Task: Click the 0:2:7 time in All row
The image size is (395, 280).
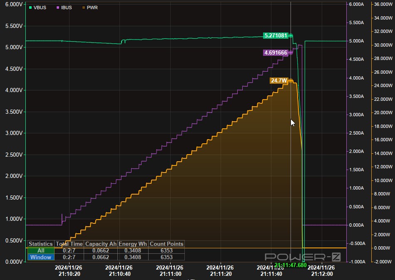Action: 69,250
